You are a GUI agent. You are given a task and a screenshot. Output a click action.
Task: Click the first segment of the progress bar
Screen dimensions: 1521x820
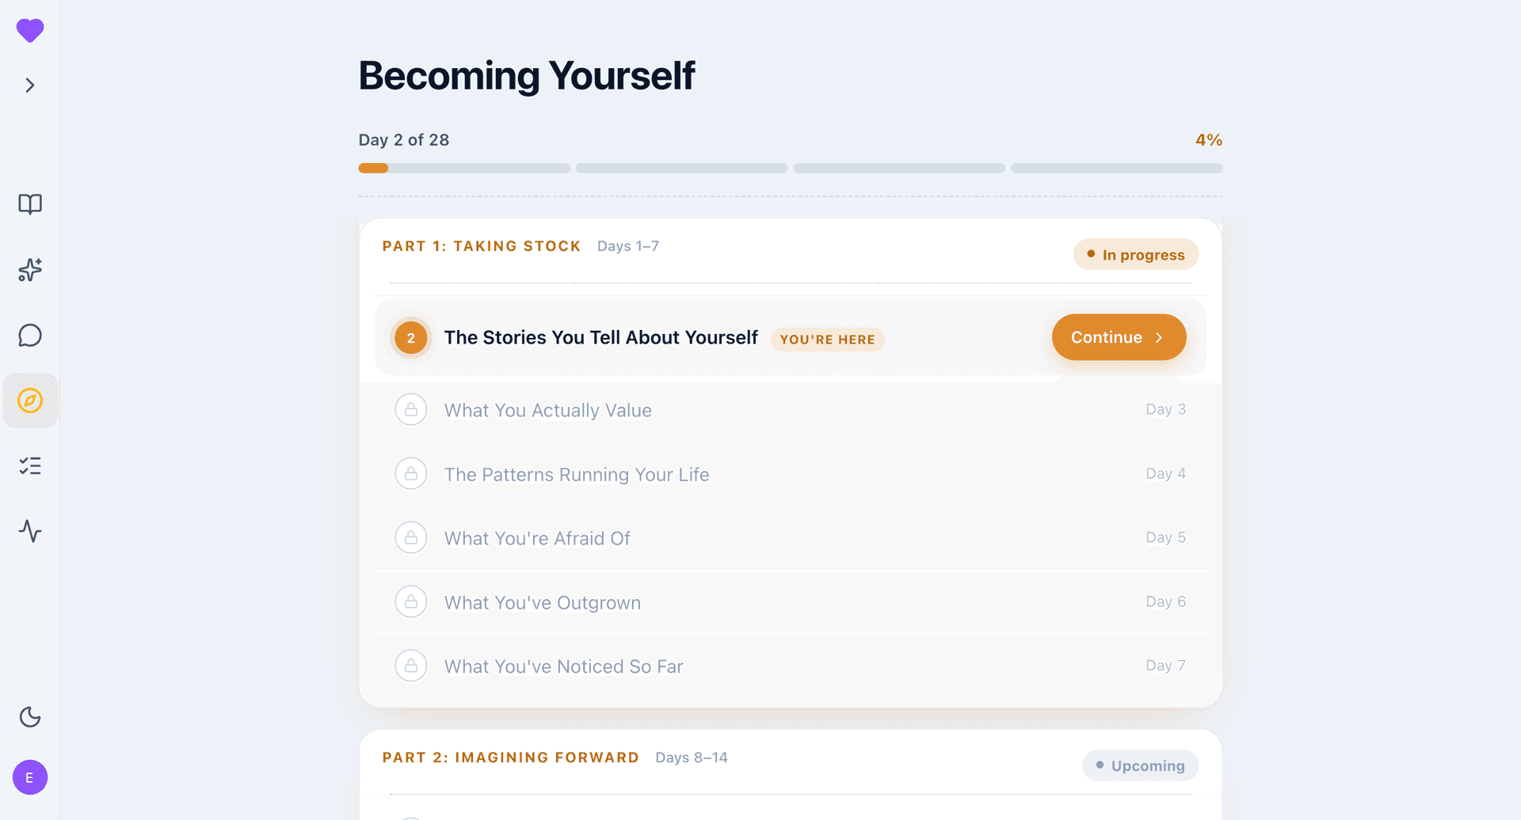[464, 168]
